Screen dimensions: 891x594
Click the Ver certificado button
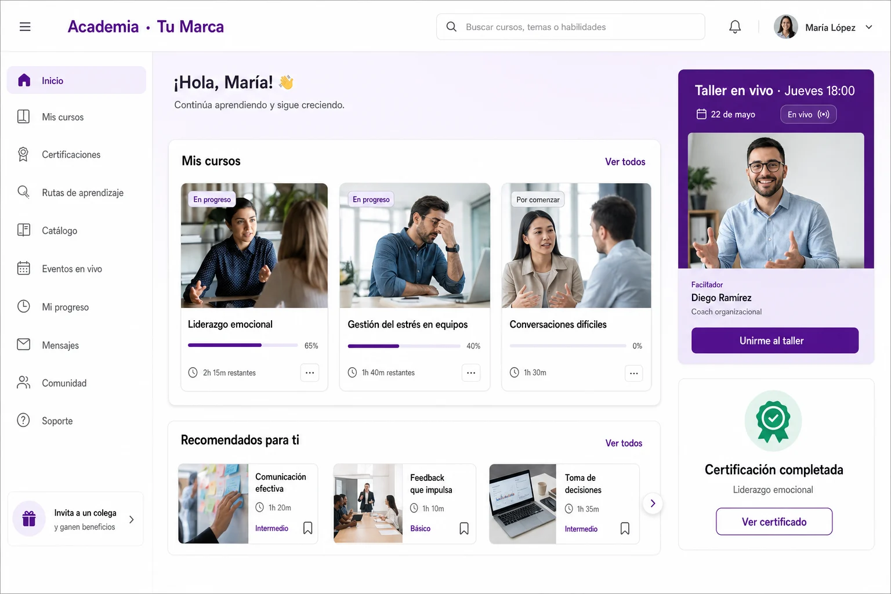774,521
